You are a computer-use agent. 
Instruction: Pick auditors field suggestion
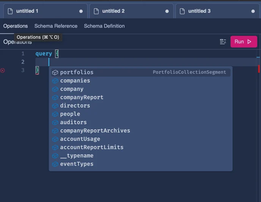coord(141,122)
